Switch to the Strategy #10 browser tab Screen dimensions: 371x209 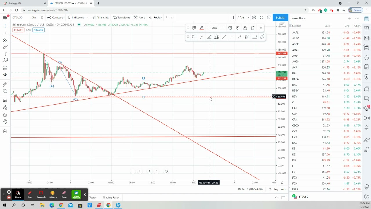[24, 3]
